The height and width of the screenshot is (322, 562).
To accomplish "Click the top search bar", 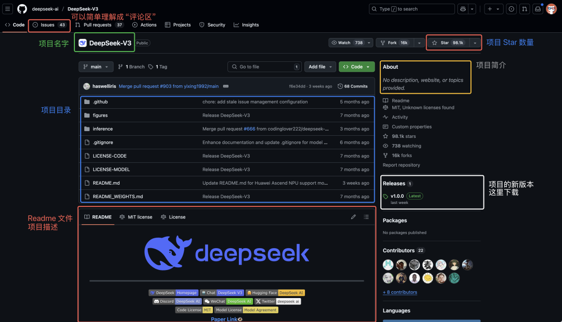I will point(412,9).
